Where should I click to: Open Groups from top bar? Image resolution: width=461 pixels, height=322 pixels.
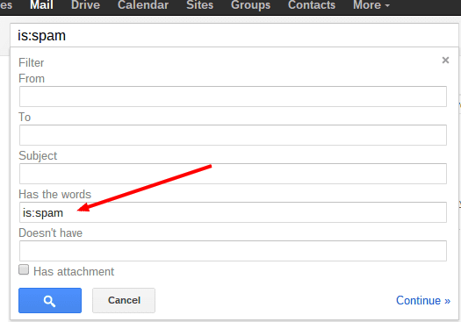[x=250, y=5]
